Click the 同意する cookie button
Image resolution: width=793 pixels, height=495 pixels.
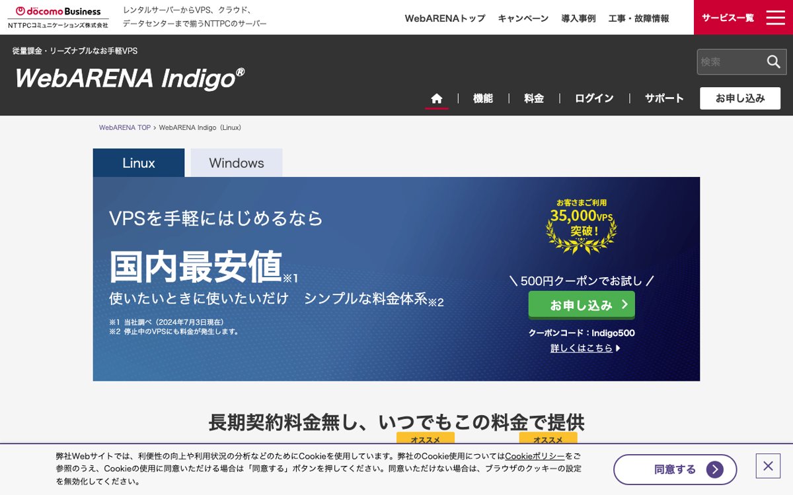pyautogui.click(x=675, y=470)
